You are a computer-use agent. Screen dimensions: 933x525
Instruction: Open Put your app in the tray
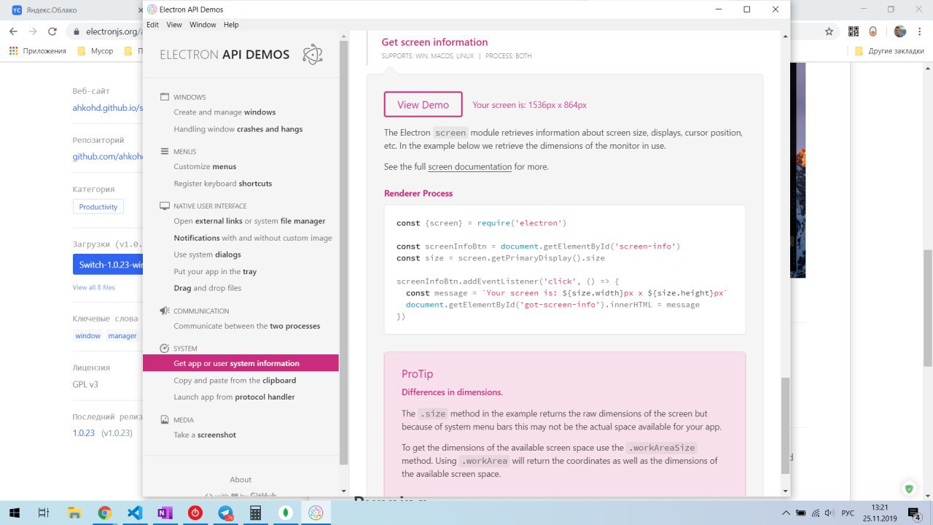[x=215, y=271]
